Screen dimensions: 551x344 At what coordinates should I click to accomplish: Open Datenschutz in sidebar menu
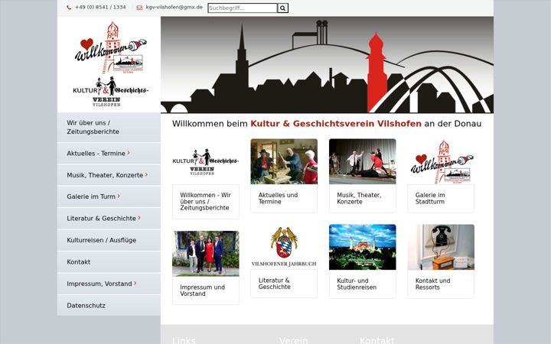pos(109,305)
